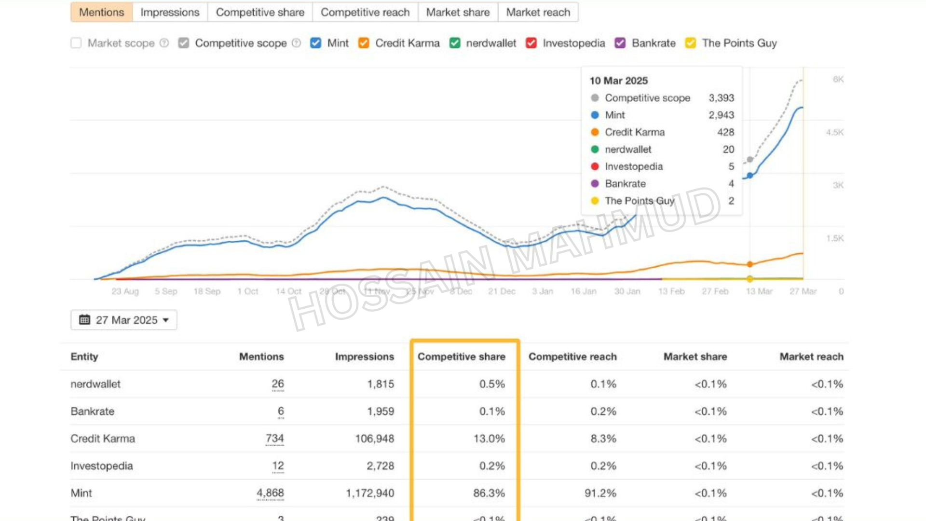The width and height of the screenshot is (926, 521).
Task: Click the Bankrate entity row name
Action: (93, 411)
